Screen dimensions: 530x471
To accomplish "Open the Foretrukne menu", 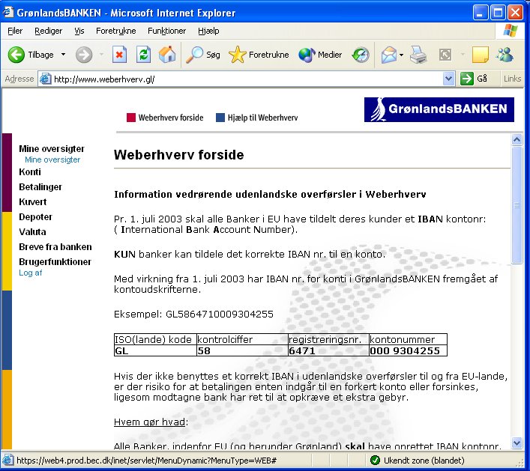I will [x=116, y=31].
